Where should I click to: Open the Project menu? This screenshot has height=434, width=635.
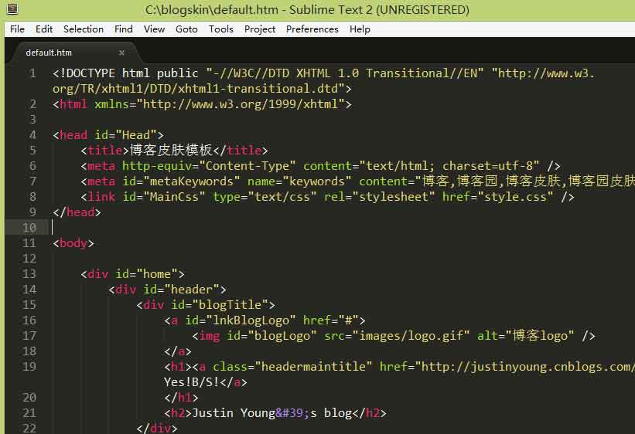[x=260, y=29]
